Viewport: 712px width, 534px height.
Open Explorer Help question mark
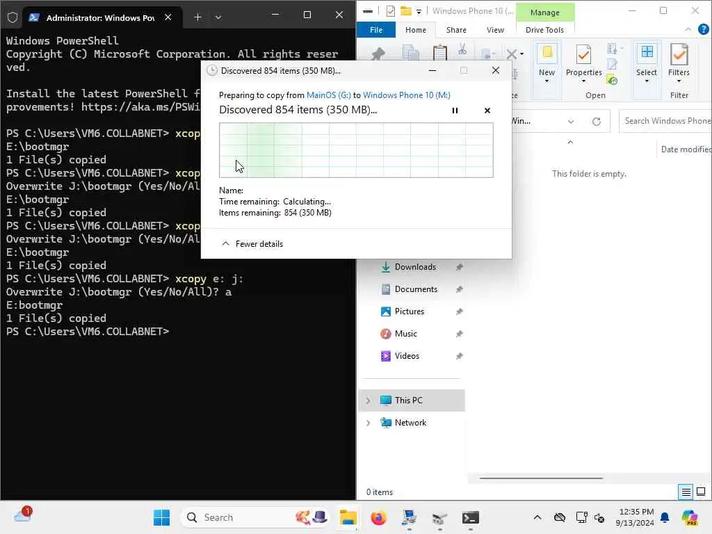(703, 29)
